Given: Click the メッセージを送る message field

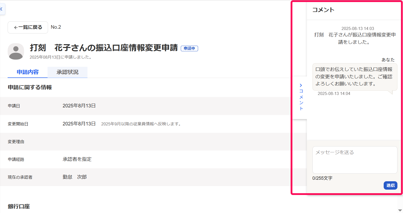Looking at the screenshot, I should [x=355, y=160].
